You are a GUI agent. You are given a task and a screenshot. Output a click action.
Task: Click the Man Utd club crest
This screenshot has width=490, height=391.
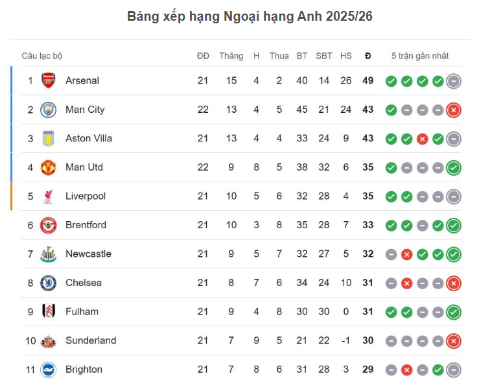click(x=49, y=167)
